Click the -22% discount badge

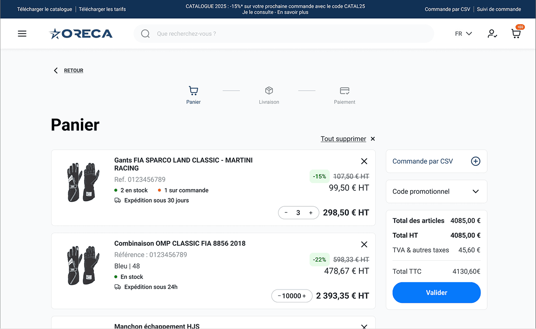tap(319, 259)
